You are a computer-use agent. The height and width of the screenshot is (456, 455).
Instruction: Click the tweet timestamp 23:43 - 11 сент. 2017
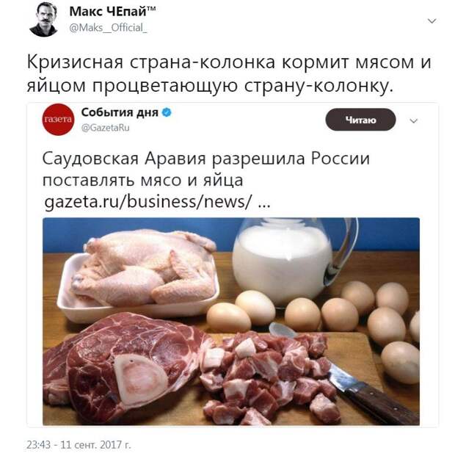click(x=79, y=445)
